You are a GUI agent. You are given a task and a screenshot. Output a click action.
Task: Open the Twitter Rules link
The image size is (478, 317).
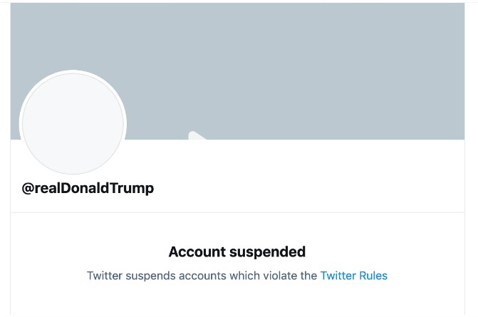click(x=353, y=276)
